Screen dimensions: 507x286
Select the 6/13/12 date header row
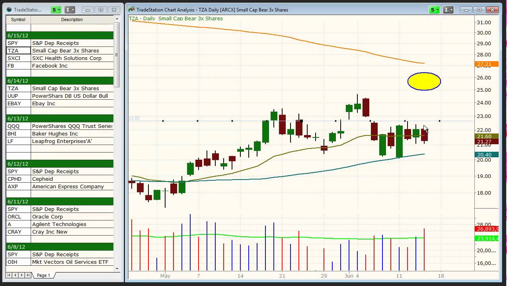point(60,118)
